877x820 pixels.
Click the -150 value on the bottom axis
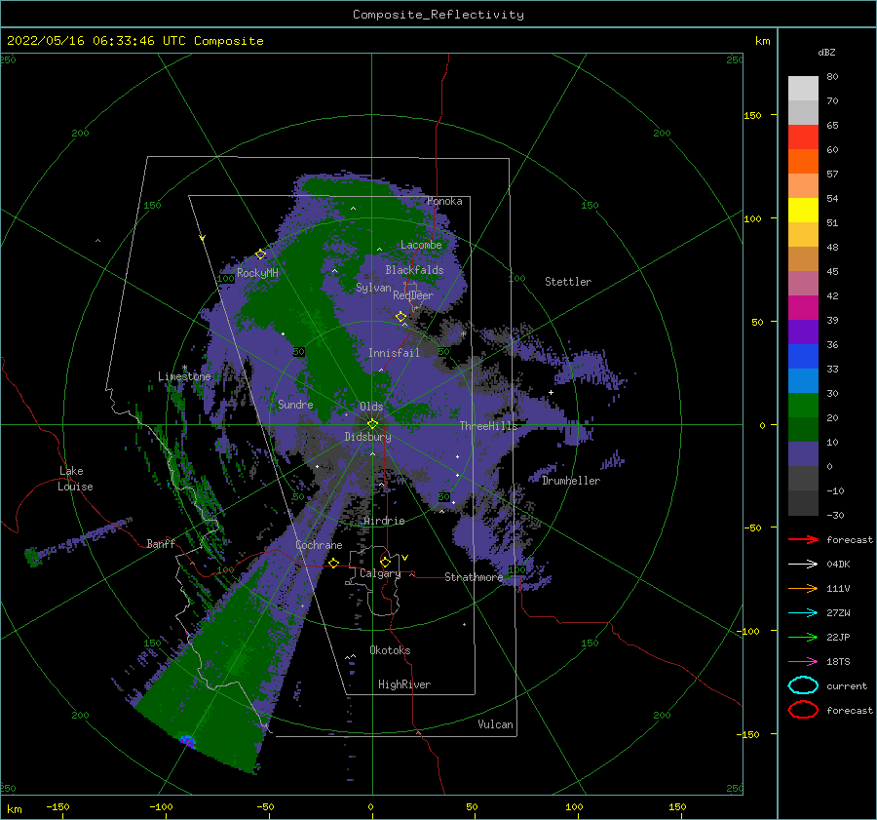pyautogui.click(x=57, y=806)
